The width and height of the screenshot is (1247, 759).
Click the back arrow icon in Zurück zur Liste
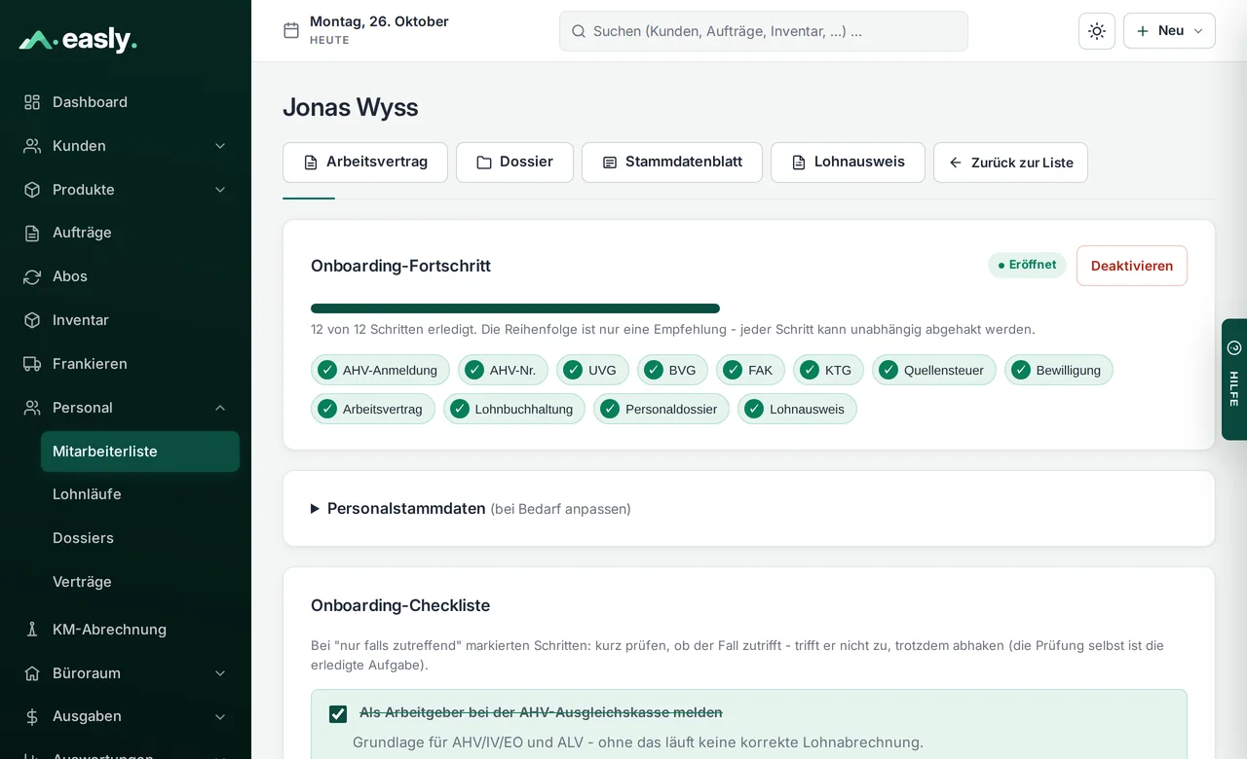pyautogui.click(x=956, y=163)
